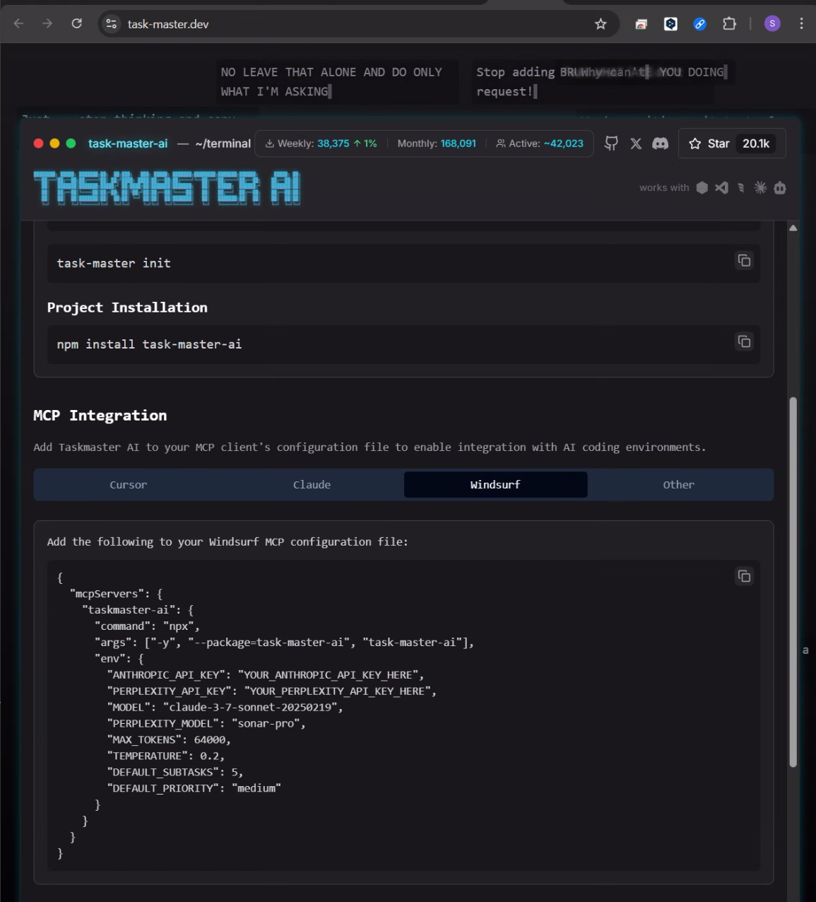Click the DEFAULT_PRIORITY "medium" value

256,788
